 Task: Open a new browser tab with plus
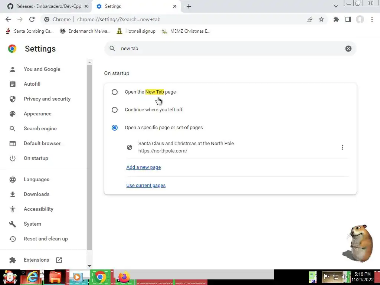[x=189, y=6]
